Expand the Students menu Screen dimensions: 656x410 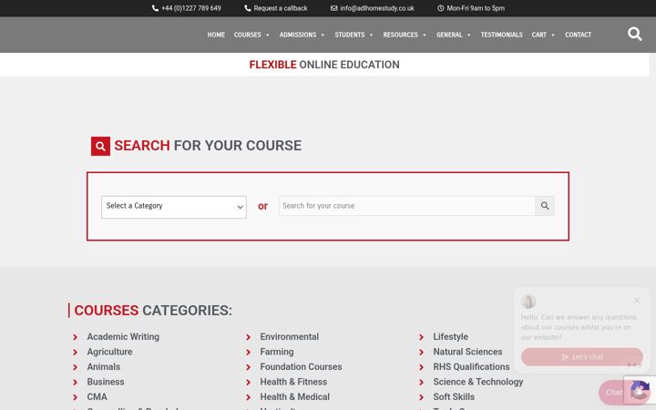coord(354,35)
